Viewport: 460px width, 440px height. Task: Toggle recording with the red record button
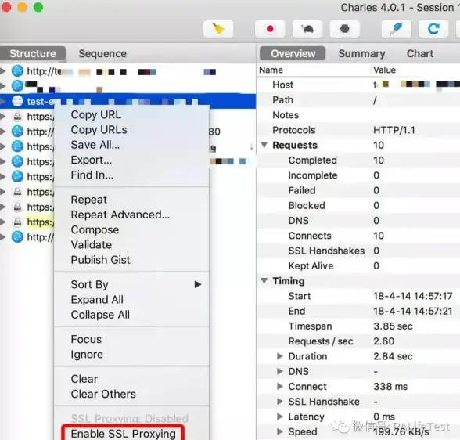[x=270, y=29]
